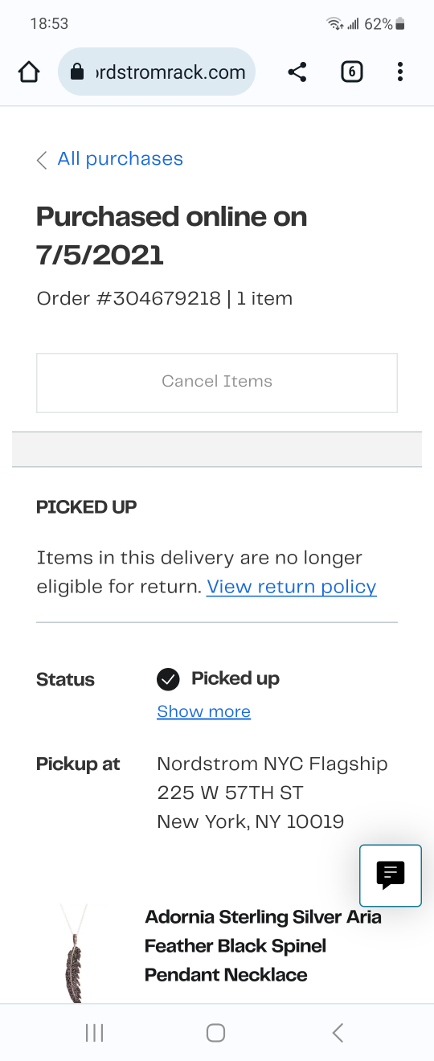Tap the Picked up checkmark icon

(168, 680)
